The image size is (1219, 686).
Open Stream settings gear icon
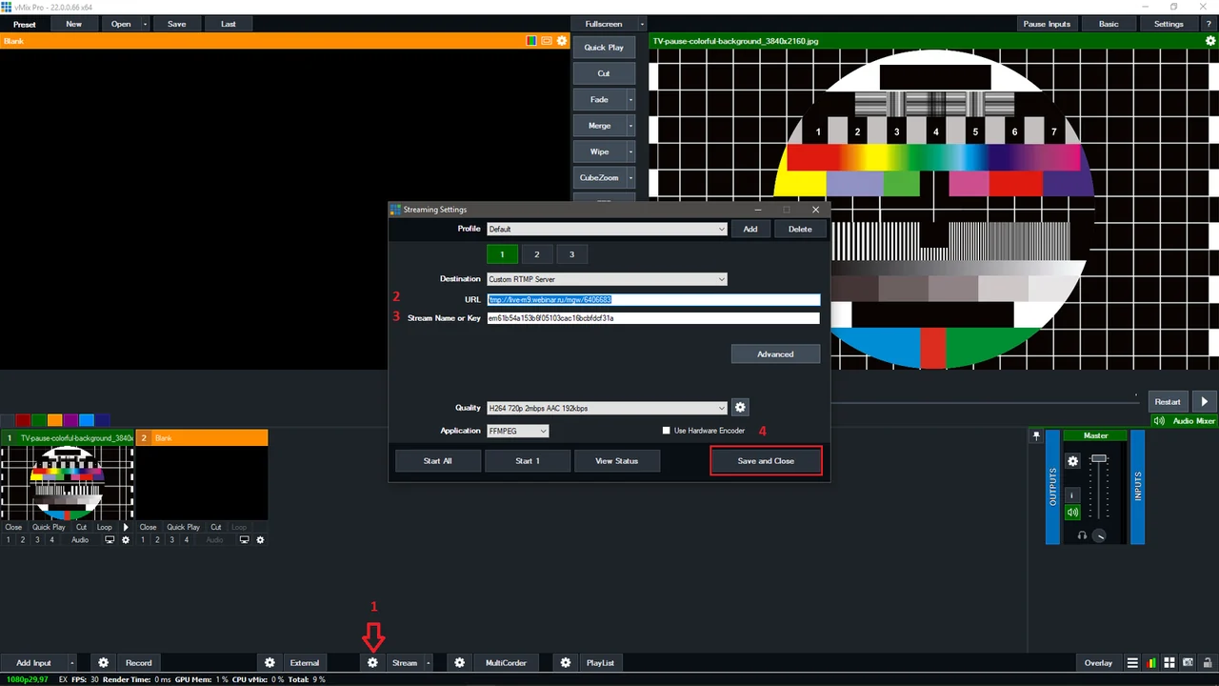(372, 663)
